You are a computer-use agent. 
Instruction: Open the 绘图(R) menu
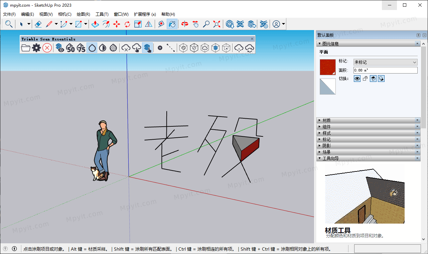pyautogui.click(x=84, y=14)
